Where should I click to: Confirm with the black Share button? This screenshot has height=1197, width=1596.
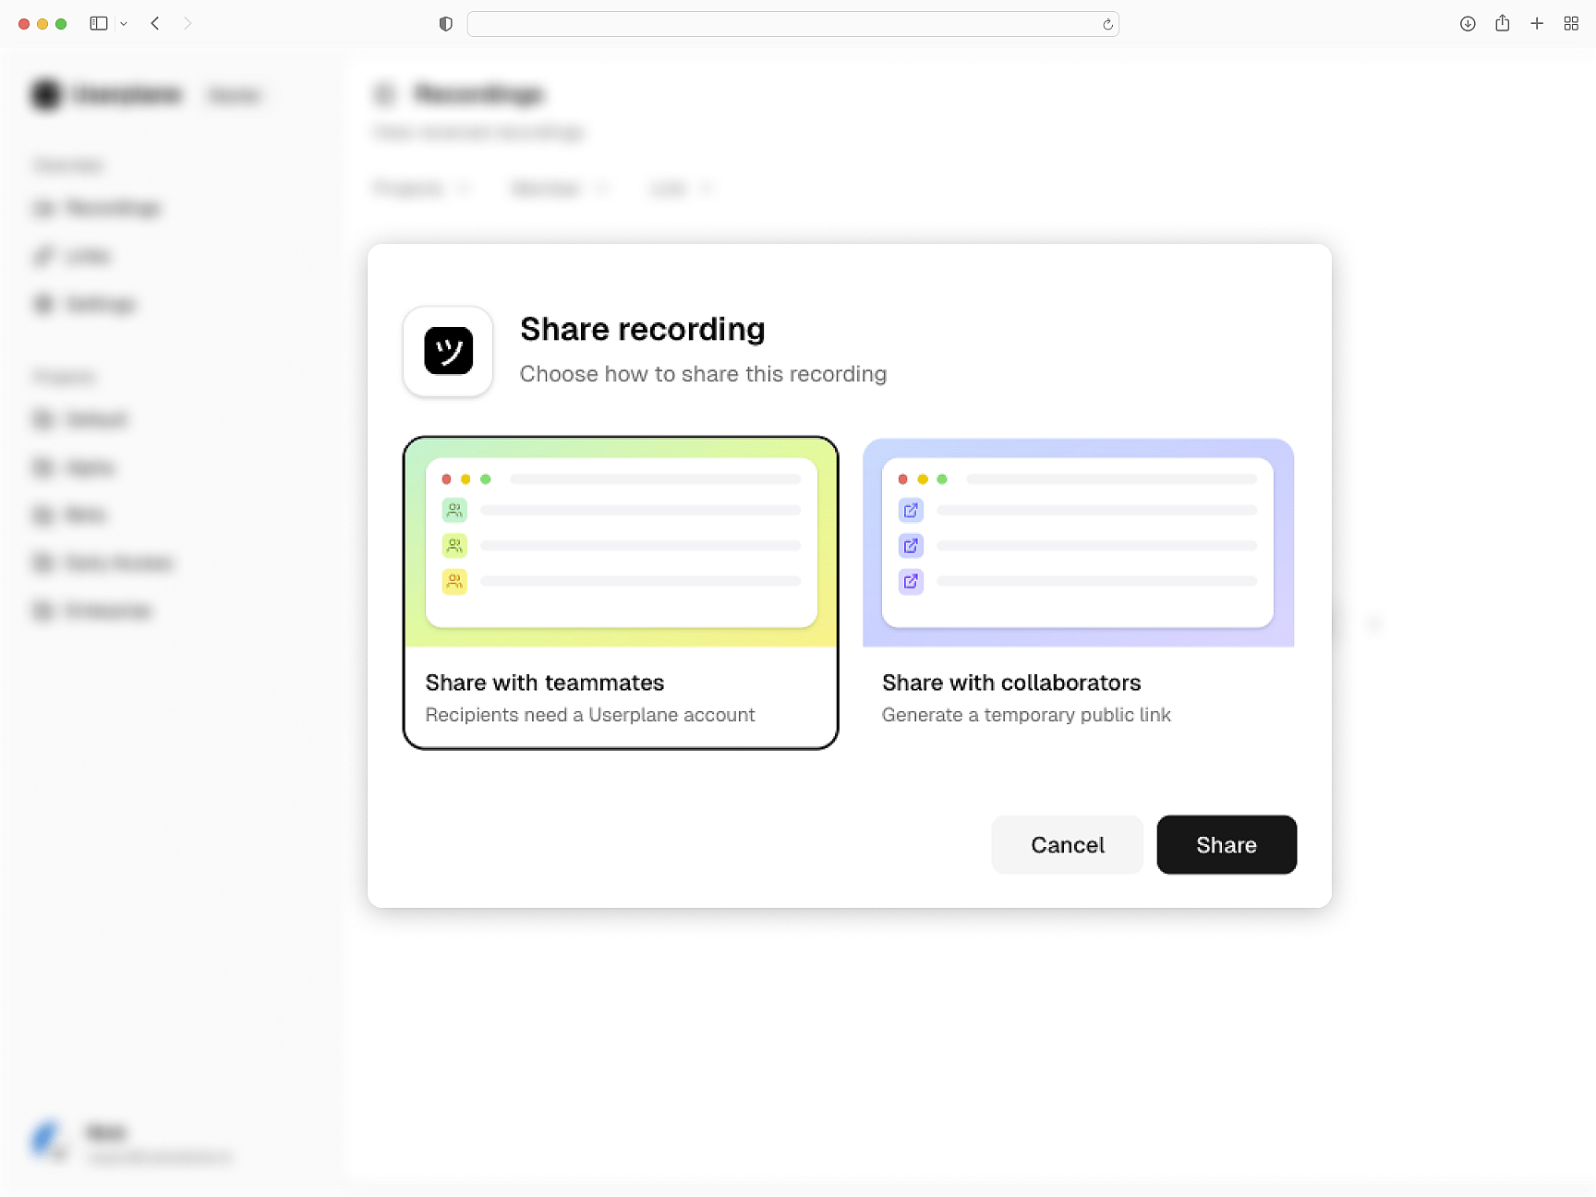tap(1226, 844)
